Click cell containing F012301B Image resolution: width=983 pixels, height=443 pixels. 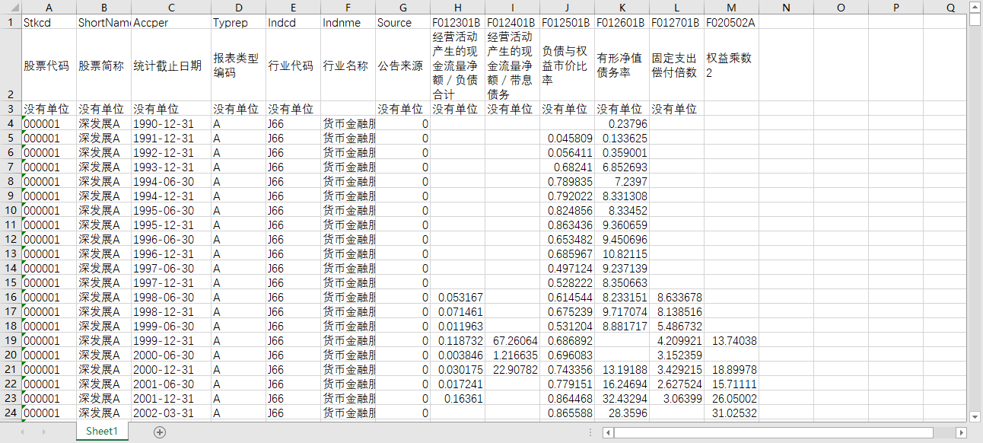(457, 22)
